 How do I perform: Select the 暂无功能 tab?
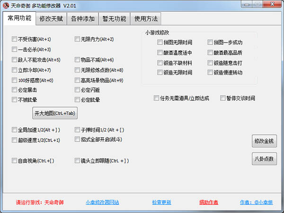tap(114, 18)
